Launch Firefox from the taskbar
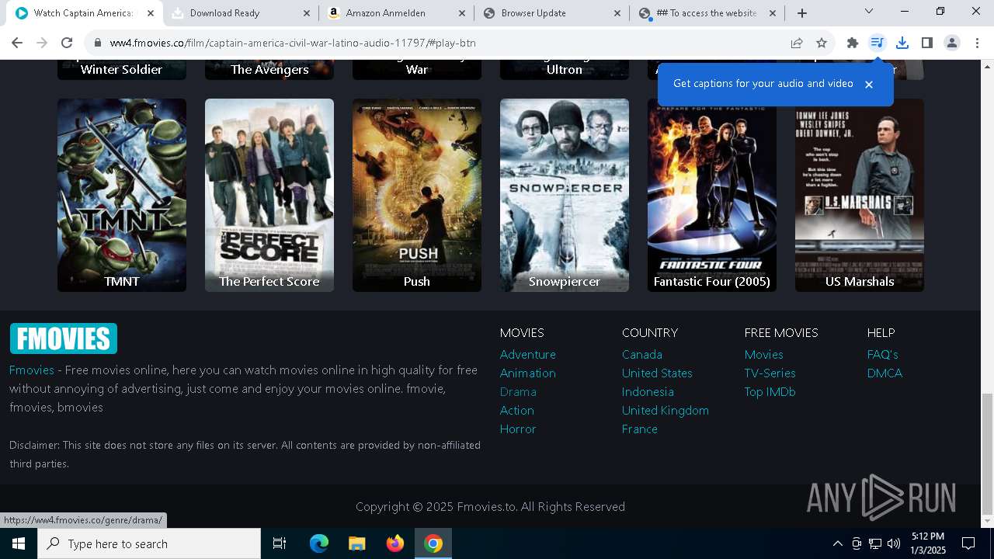This screenshot has width=994, height=559. click(395, 543)
